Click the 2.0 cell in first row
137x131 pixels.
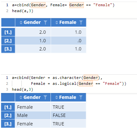(33, 32)
